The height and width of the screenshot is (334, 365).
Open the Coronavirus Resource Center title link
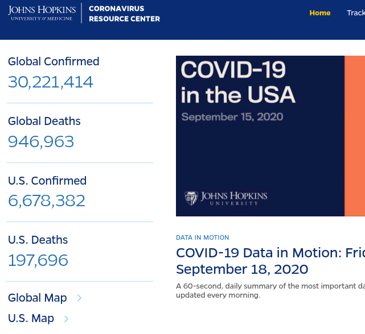(124, 14)
